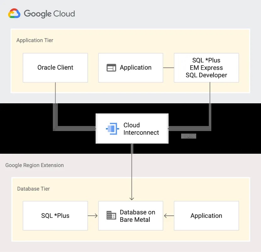261x252 pixels.
Task: Click the Application window icon in Application Tier
Action: pos(112,67)
